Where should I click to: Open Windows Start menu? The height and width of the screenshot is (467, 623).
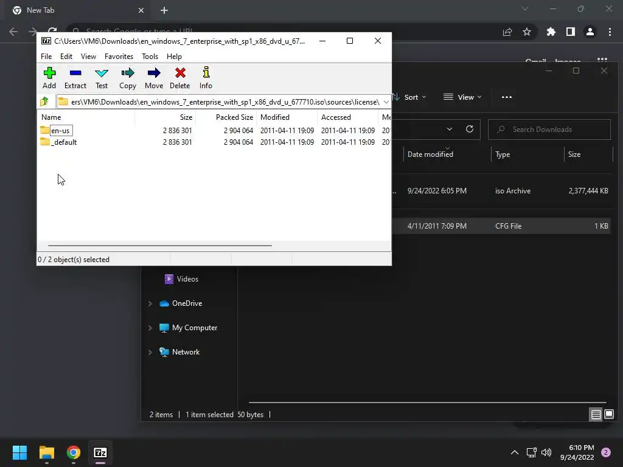click(19, 452)
